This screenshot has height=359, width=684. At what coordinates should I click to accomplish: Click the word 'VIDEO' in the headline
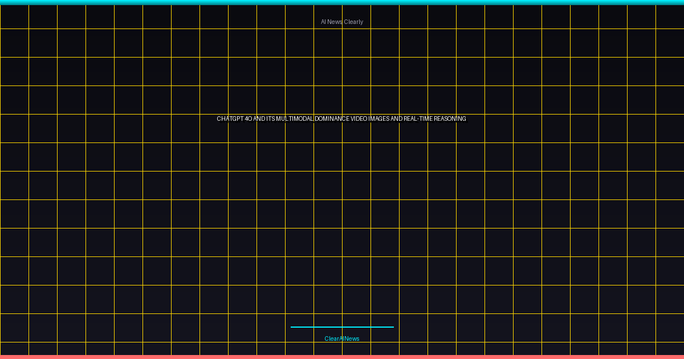click(x=359, y=119)
